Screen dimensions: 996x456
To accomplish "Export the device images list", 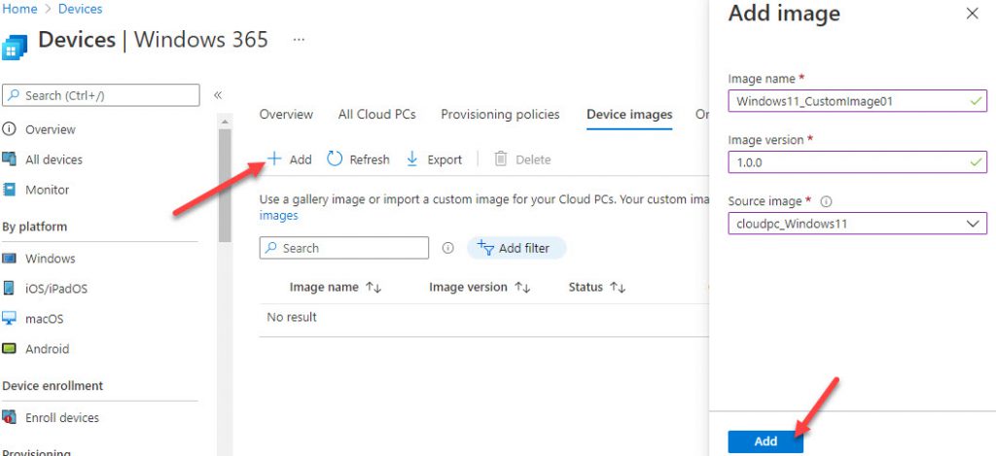I will click(434, 159).
